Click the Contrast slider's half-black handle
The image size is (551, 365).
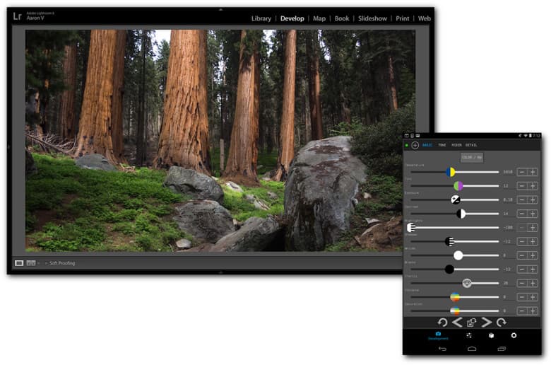[461, 214]
